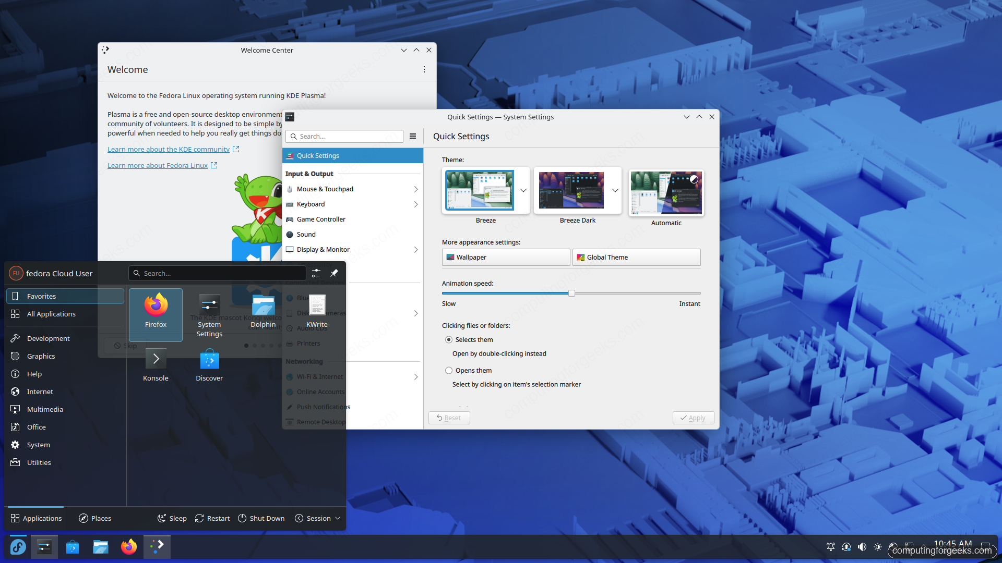Open Dolphin file manager taskbar icon
This screenshot has width=1002, height=563.
(101, 547)
